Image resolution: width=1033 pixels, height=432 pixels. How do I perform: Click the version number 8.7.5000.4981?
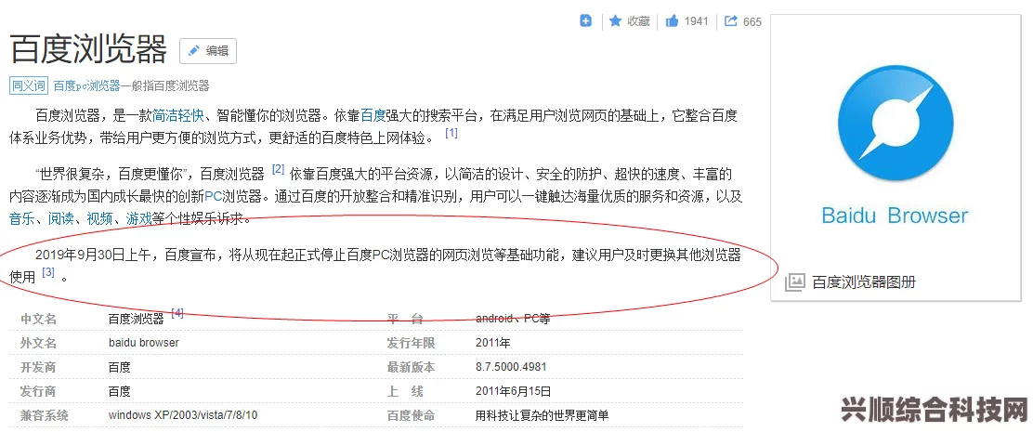[511, 368]
